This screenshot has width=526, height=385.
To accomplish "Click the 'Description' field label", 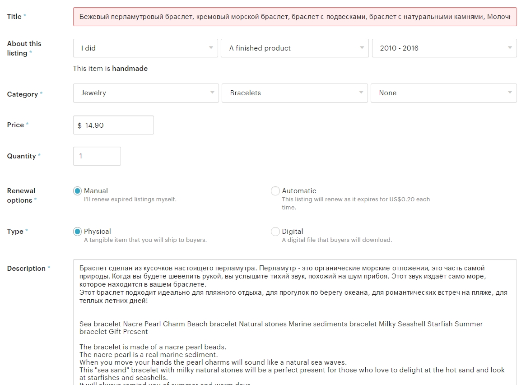I will 28,268.
